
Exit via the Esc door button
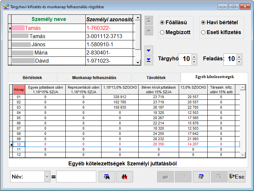237,177
